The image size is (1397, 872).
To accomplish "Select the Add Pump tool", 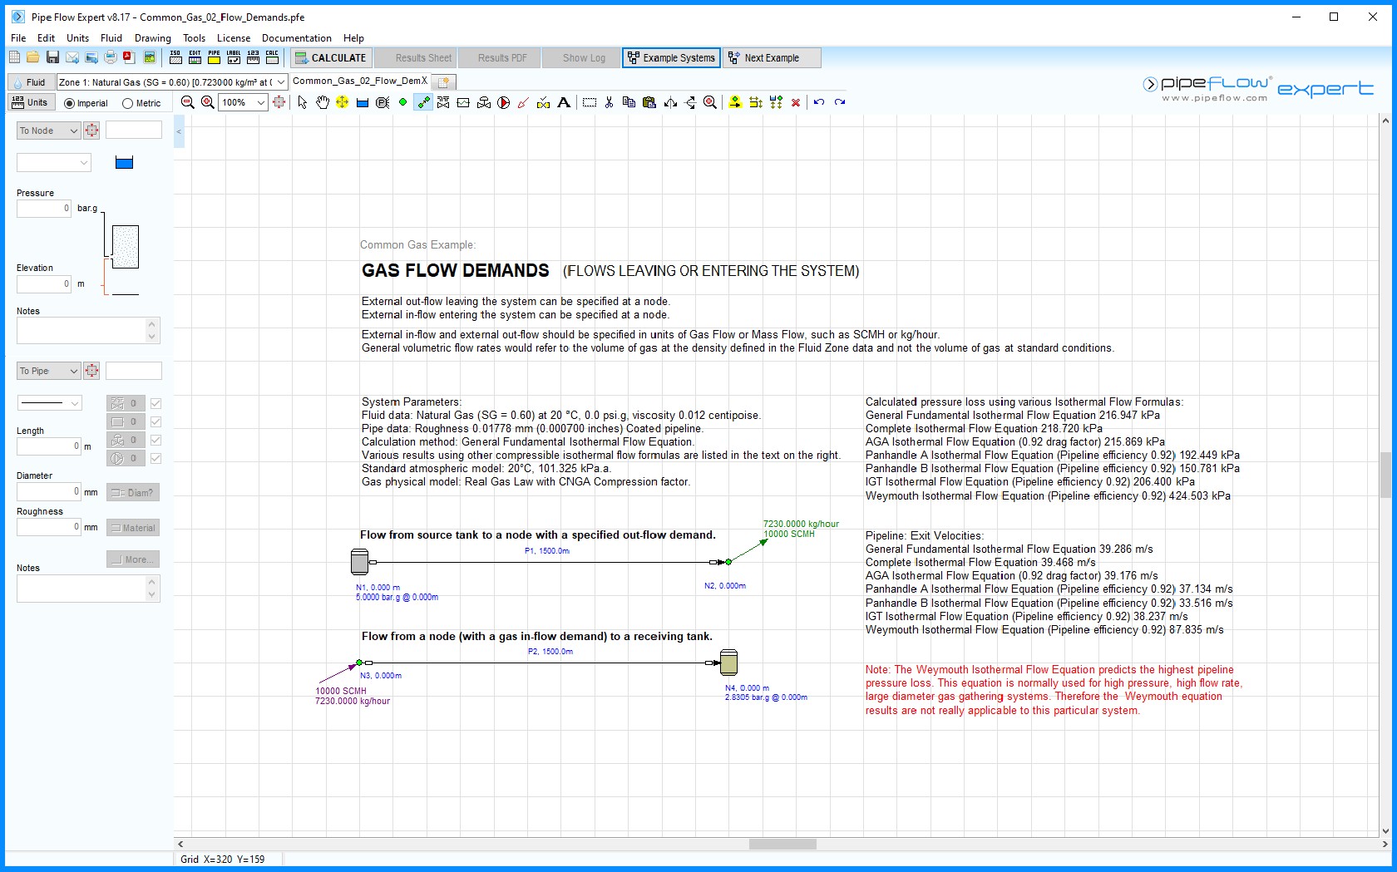I will [504, 102].
